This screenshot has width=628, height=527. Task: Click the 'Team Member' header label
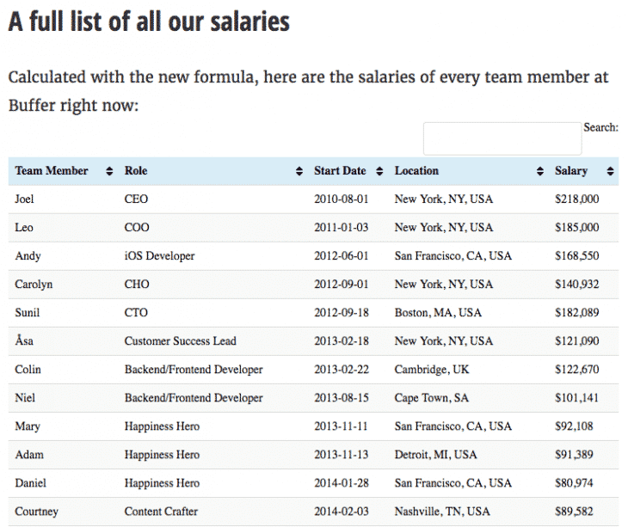52,171
